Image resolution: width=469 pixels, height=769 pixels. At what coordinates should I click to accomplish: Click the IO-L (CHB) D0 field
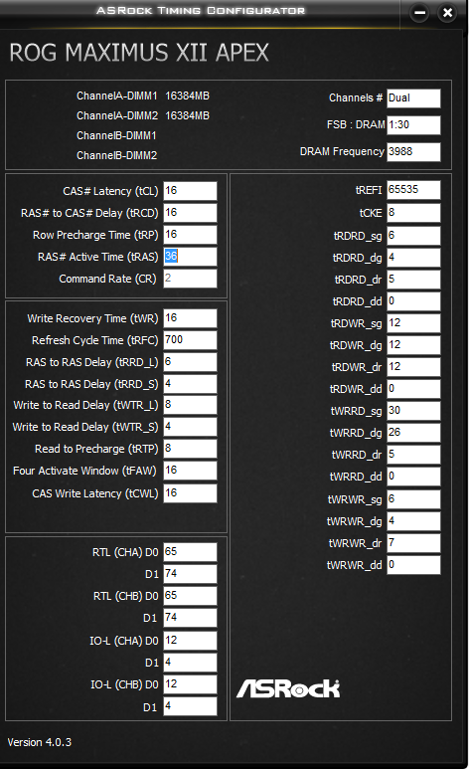coord(190,684)
